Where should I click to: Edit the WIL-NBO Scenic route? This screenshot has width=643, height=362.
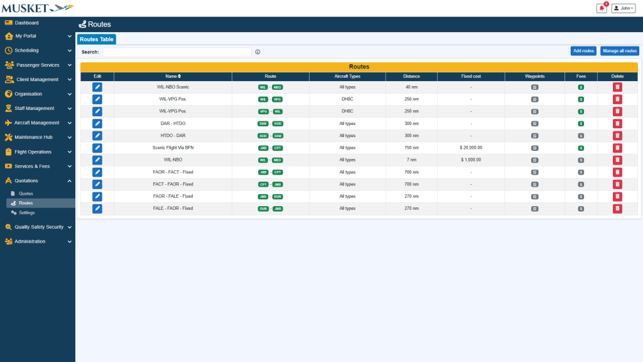pos(97,87)
